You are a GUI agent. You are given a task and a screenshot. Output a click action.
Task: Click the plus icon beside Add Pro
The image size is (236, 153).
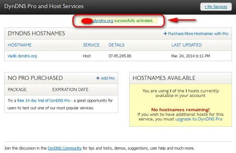[98, 78]
